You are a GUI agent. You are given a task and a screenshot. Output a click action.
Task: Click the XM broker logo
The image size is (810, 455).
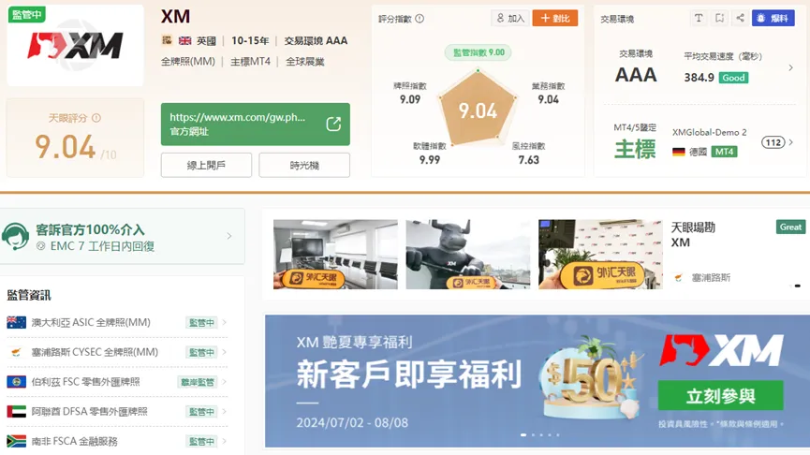tap(76, 46)
